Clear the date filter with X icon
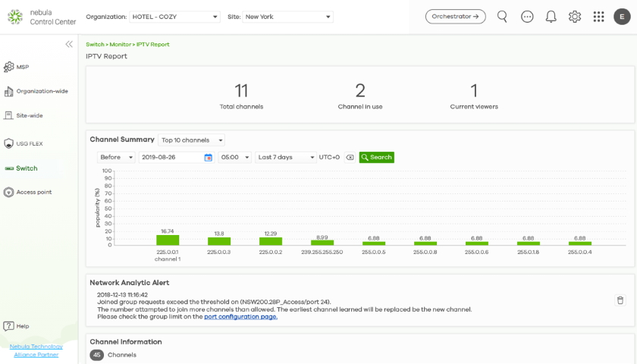Image resolution: width=637 pixels, height=364 pixels. tap(350, 157)
